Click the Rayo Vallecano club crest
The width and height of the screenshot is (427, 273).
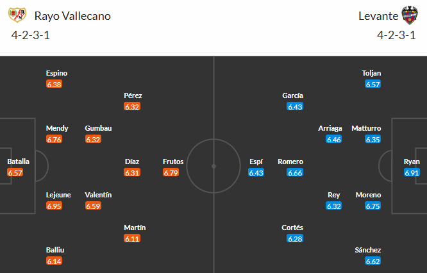20,15
